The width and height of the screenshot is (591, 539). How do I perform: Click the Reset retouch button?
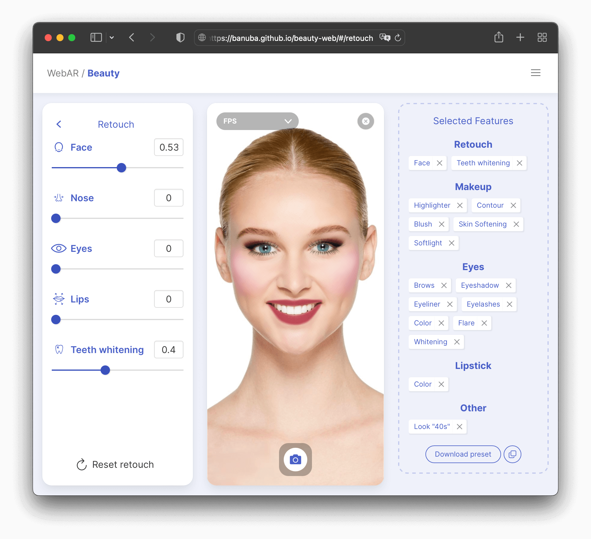tap(115, 465)
